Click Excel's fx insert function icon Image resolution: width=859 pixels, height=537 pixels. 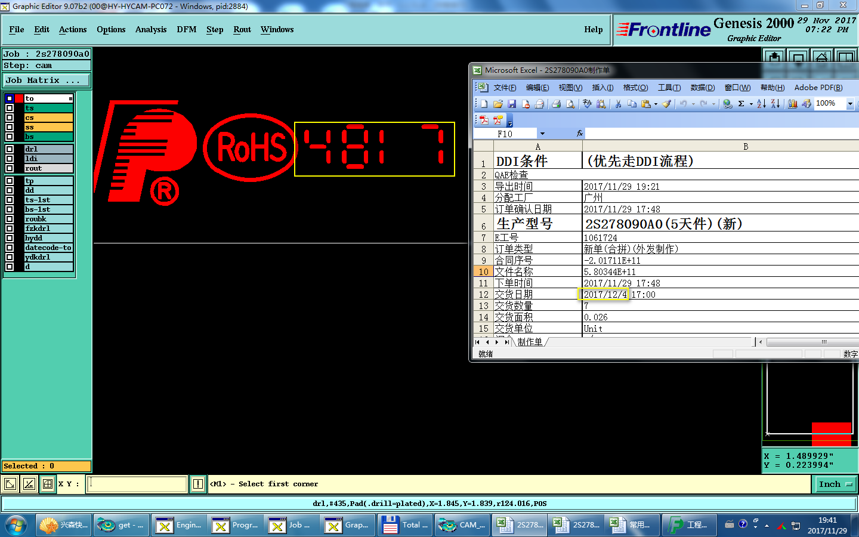[579, 134]
